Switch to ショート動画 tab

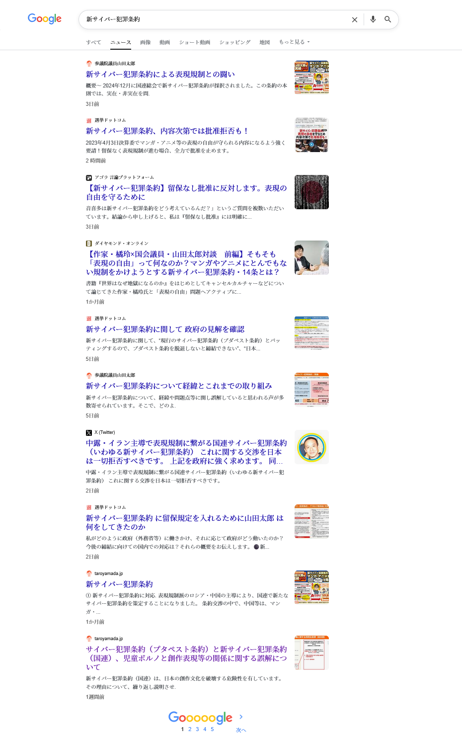click(195, 42)
